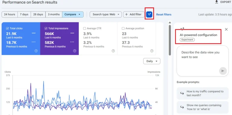Viewport: 232px width, 115px height.
Task: Toggle the Total impressions checkbox
Action: [x=46, y=28]
